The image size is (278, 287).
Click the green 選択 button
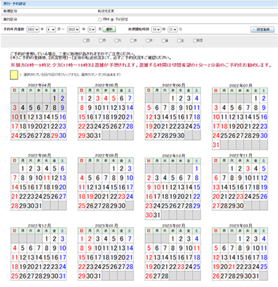coord(109,29)
